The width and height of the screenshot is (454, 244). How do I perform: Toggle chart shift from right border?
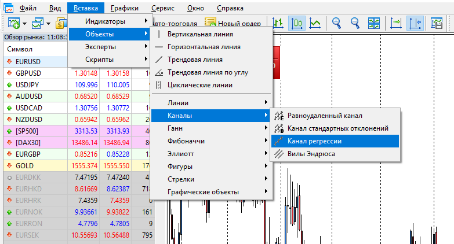415,23
